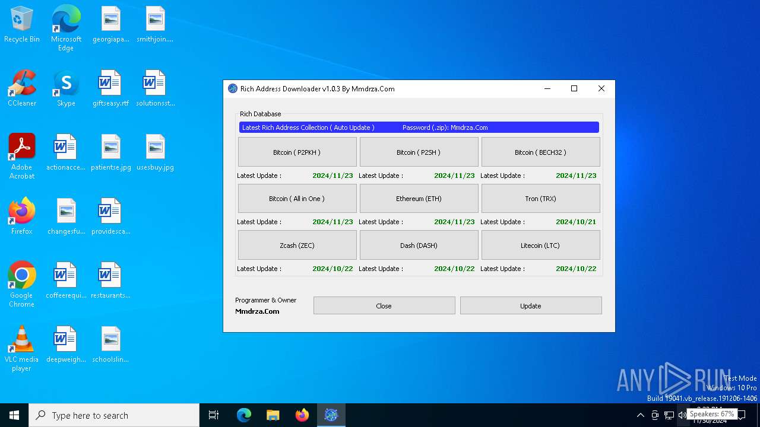The image size is (760, 427).
Task: Select patientse.jpg image icon
Action: [110, 153]
